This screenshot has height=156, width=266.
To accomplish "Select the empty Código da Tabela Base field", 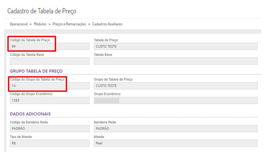I will click(x=49, y=61).
